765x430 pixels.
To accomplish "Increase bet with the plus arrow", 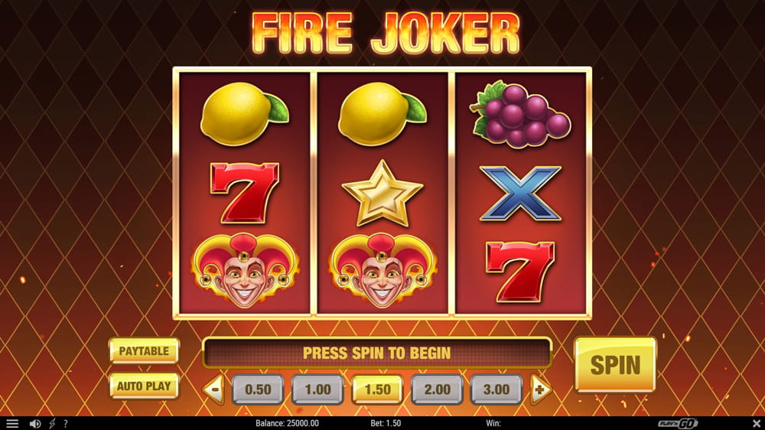I will [x=540, y=389].
